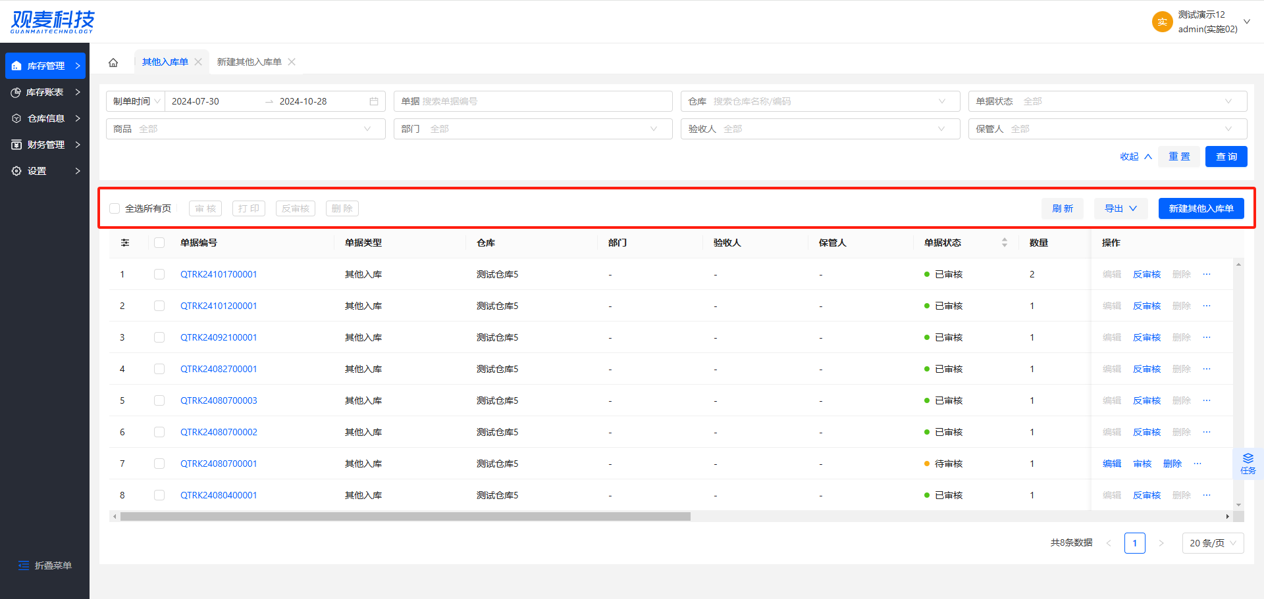Click the 设置 gear icon in sidebar
This screenshot has height=599, width=1264.
(16, 171)
